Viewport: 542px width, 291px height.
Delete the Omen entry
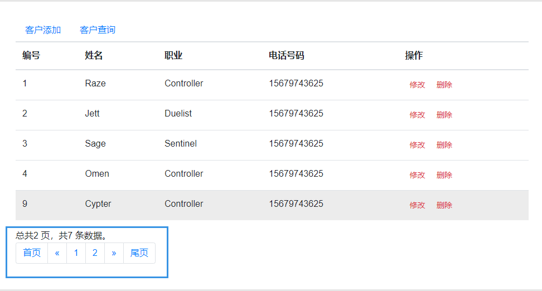(444, 175)
